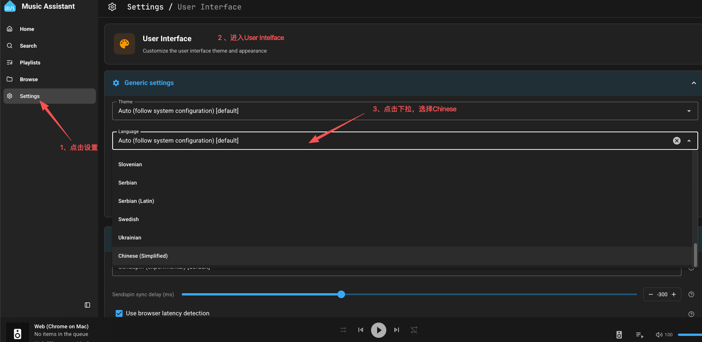Skip to the next track
This screenshot has width=702, height=342.
(397, 330)
